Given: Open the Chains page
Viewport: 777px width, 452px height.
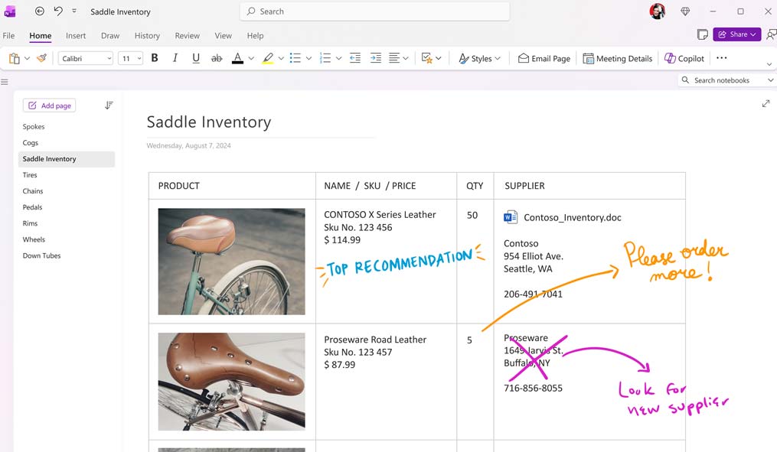Looking at the screenshot, I should coord(33,191).
